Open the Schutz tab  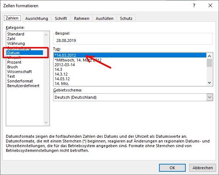pos(126,18)
